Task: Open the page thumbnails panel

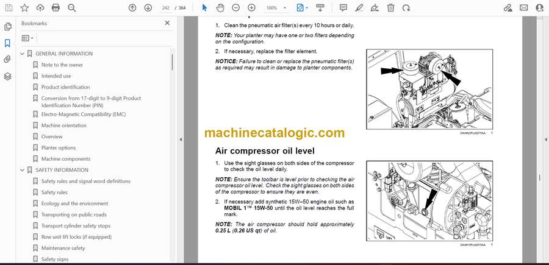Action: (x=8, y=27)
